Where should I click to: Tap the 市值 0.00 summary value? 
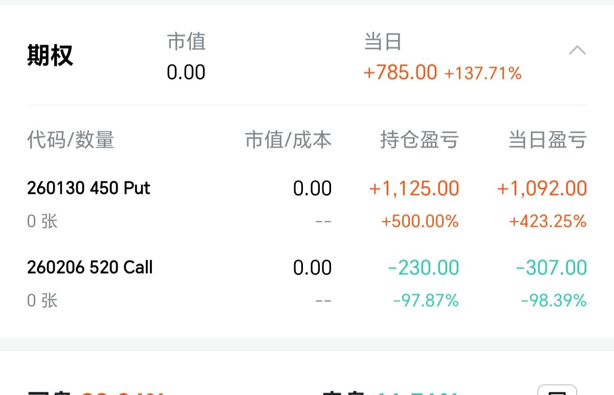[x=186, y=72]
